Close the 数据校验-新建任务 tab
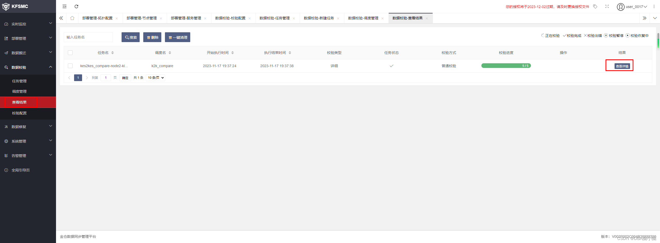660x243 pixels. click(338, 18)
